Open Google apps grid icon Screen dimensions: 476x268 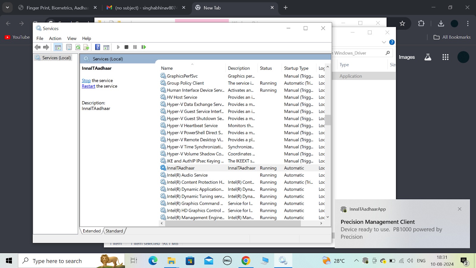click(445, 57)
